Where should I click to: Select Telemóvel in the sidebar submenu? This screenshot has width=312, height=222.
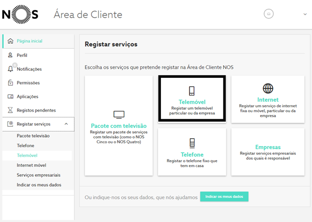pyautogui.click(x=27, y=156)
